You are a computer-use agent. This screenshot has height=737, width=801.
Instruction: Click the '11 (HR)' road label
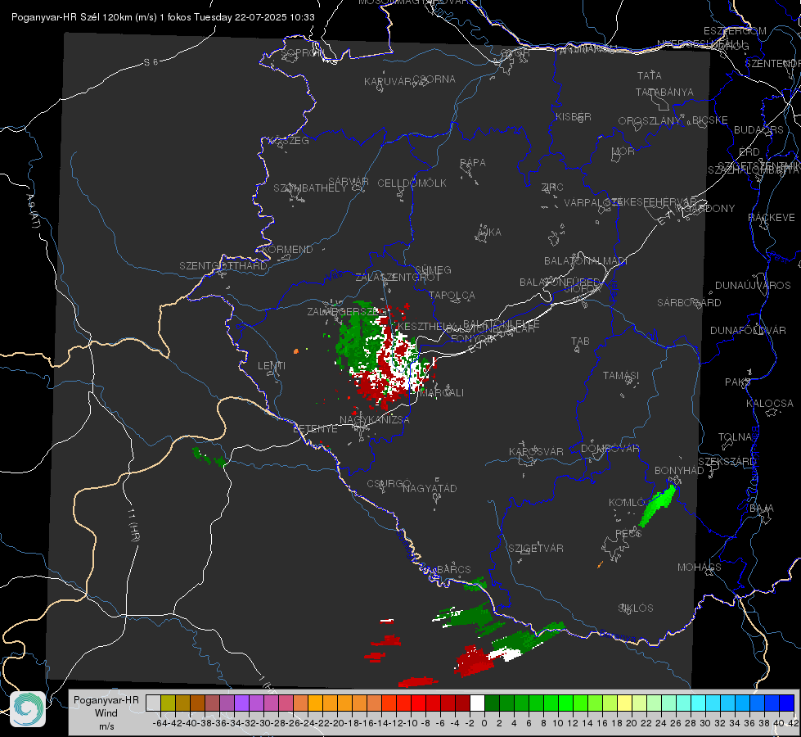tap(133, 525)
